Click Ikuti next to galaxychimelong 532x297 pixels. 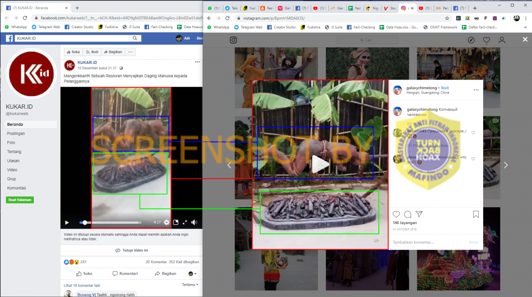pos(445,88)
